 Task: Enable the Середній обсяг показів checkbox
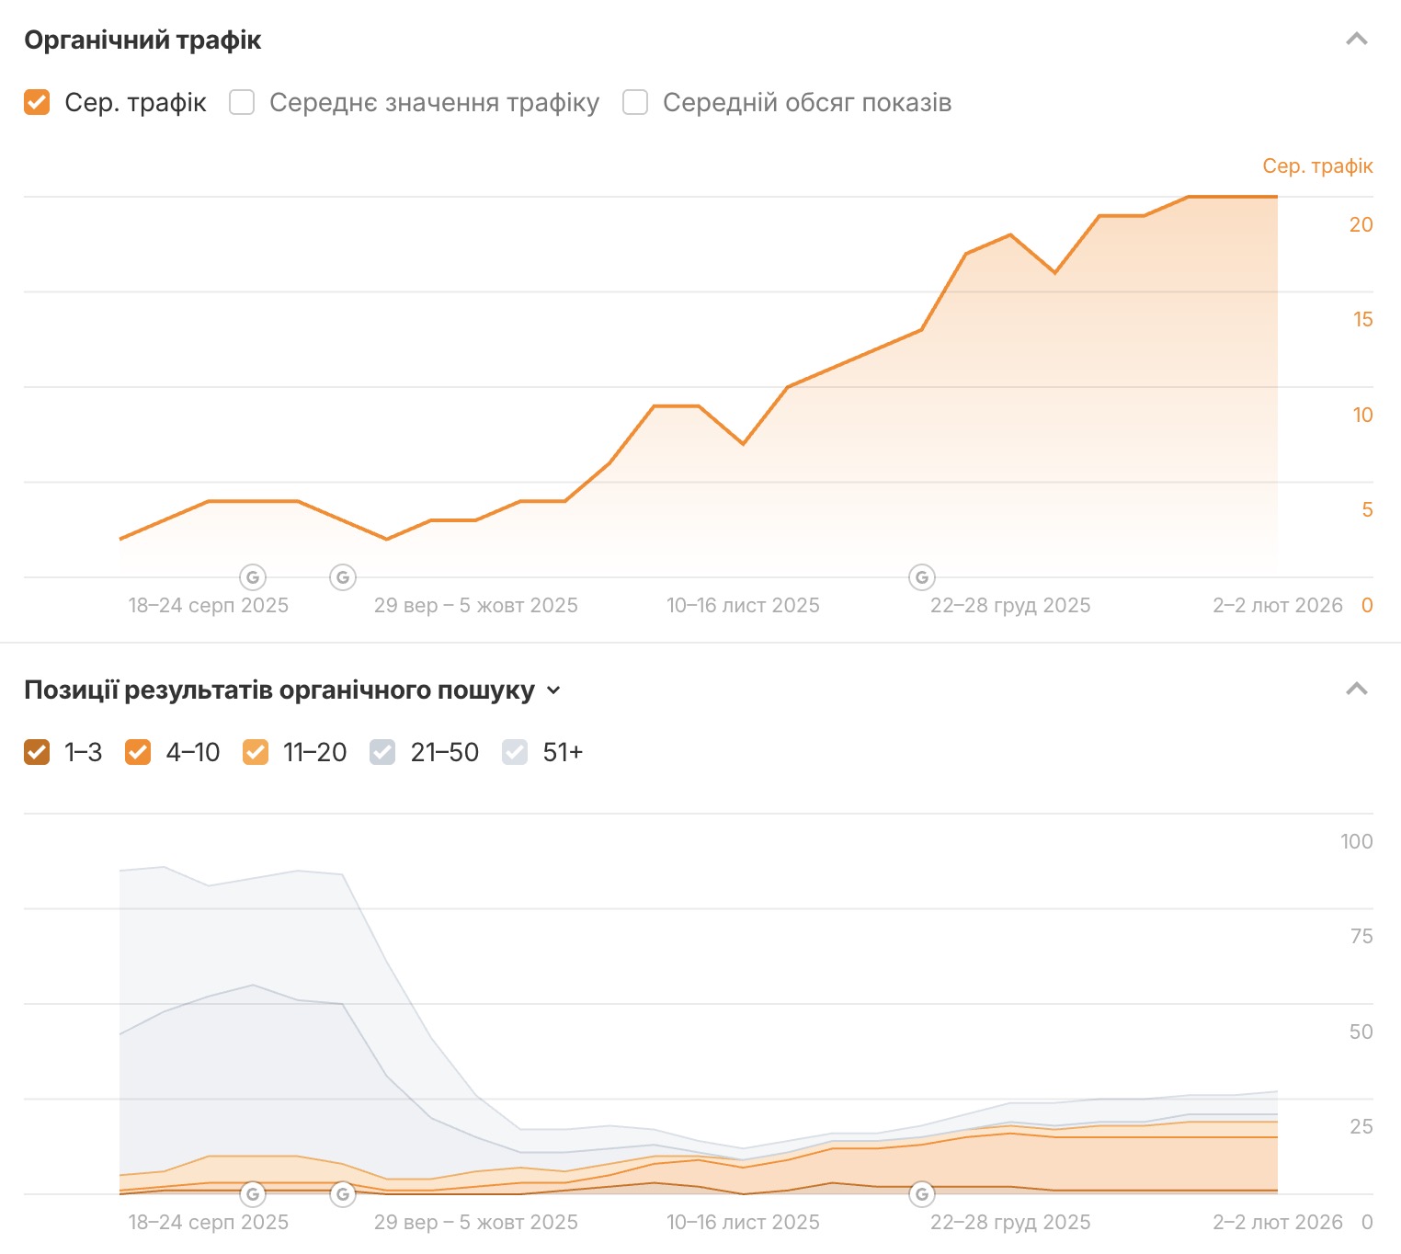(635, 102)
